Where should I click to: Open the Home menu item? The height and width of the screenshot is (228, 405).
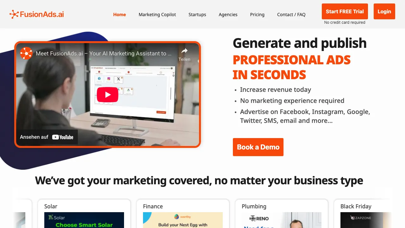tap(120, 15)
